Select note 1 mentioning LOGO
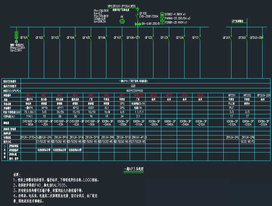This screenshot has width=272, height=206. [56, 180]
